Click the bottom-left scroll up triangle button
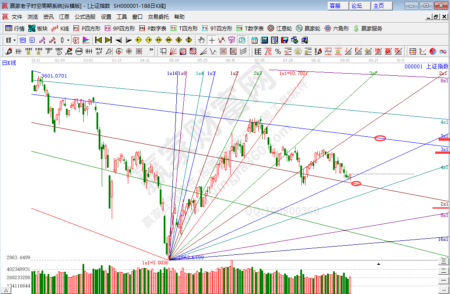This screenshot has width=450, height=294. (x=7, y=289)
